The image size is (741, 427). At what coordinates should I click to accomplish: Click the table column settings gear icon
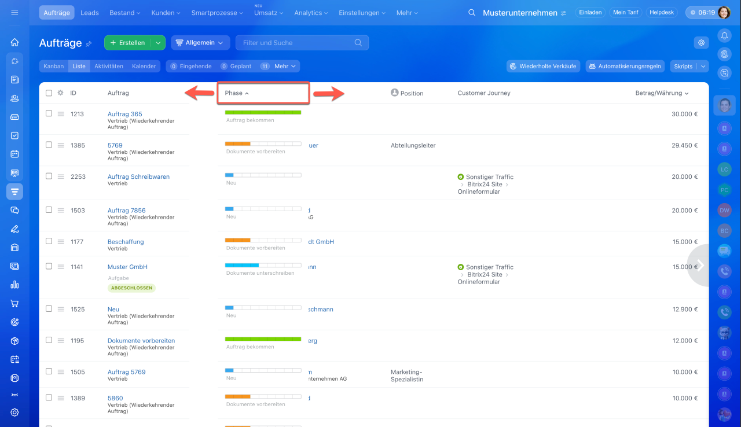(x=60, y=93)
